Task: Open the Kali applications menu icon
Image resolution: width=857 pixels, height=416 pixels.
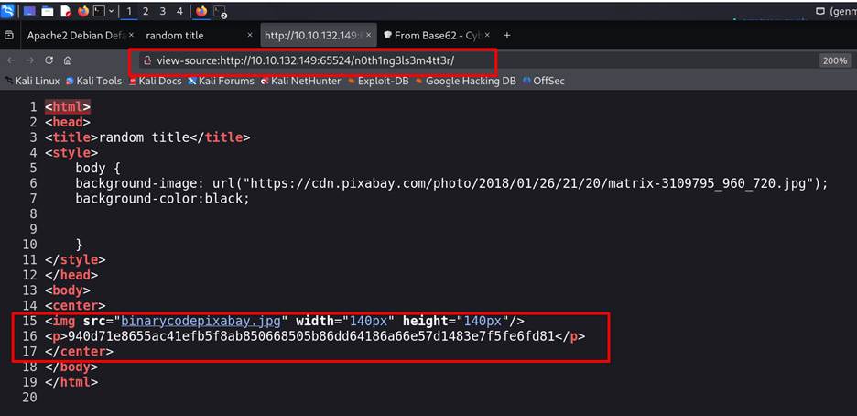Action: pos(8,11)
